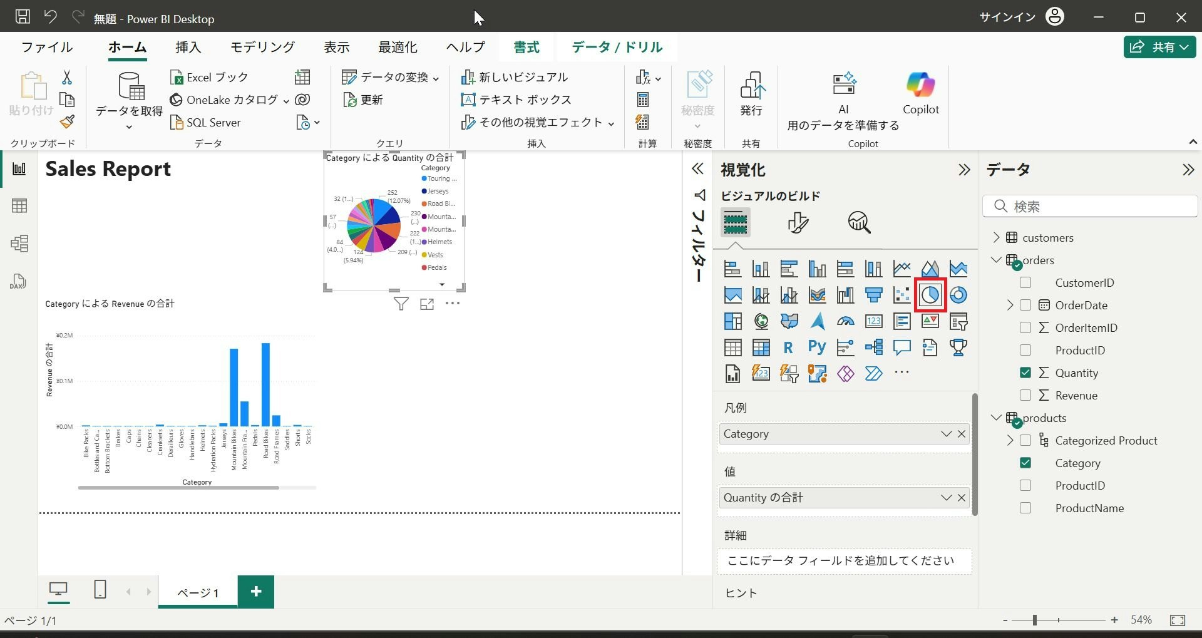
Task: Check the orders ProductID checkbox
Action: (x=1025, y=350)
